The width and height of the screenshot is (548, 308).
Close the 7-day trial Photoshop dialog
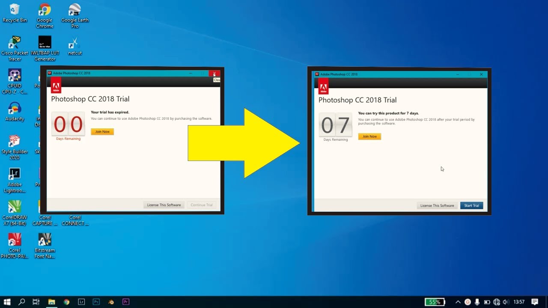pos(481,74)
